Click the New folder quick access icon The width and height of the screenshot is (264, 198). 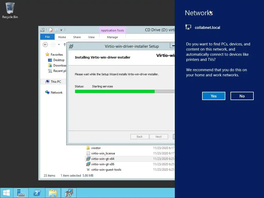[56, 30]
